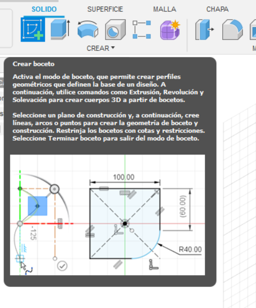Switch to the CHAPA tab
256x308 pixels.
pos(218,9)
